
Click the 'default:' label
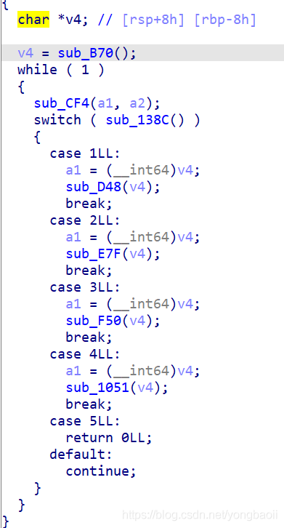(x=81, y=455)
